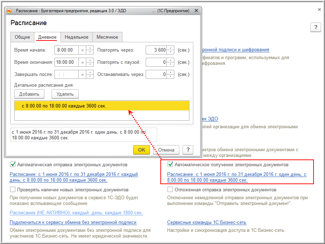The height and width of the screenshot is (244, 325).
Task: Confirm the schedule with the yellow ОК button
Action: [141, 150]
